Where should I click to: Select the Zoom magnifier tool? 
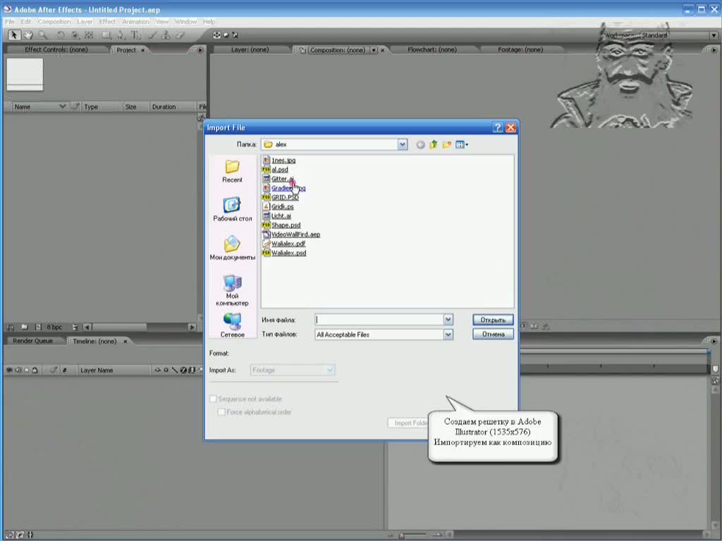click(43, 35)
